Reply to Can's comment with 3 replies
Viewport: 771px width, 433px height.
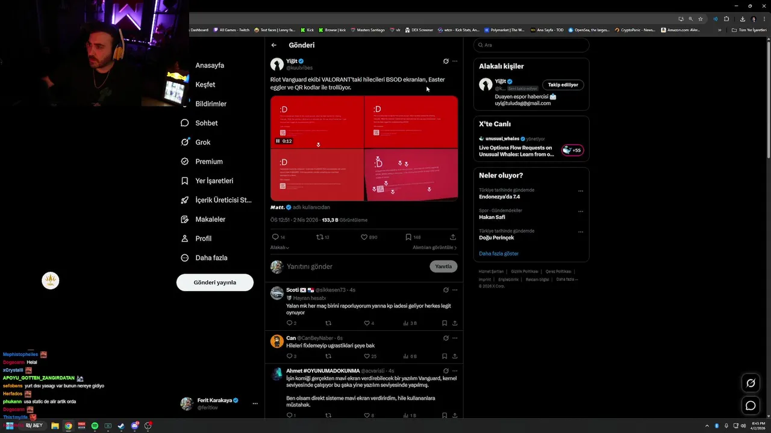click(290, 356)
